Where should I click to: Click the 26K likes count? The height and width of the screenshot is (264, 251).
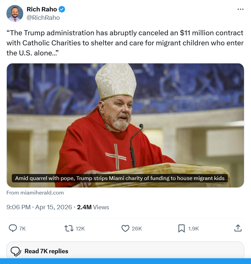click(137, 228)
